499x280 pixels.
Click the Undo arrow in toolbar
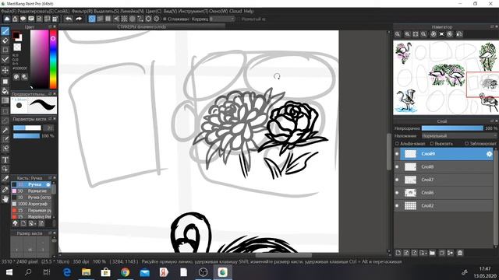tap(69, 19)
